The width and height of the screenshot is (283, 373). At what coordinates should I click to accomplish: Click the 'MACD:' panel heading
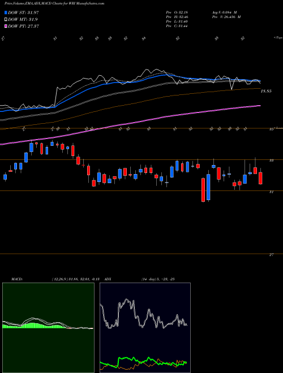(17, 279)
